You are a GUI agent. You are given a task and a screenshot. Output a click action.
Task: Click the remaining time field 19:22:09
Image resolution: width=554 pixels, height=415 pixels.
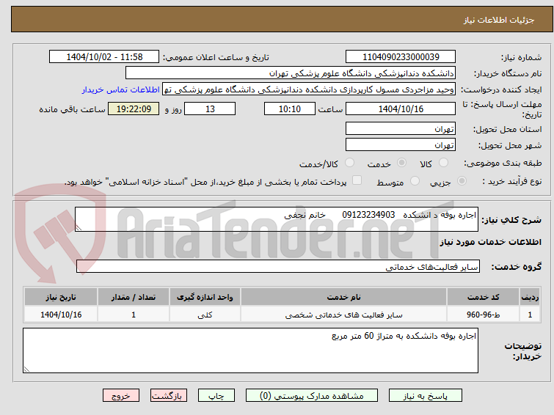click(x=134, y=109)
